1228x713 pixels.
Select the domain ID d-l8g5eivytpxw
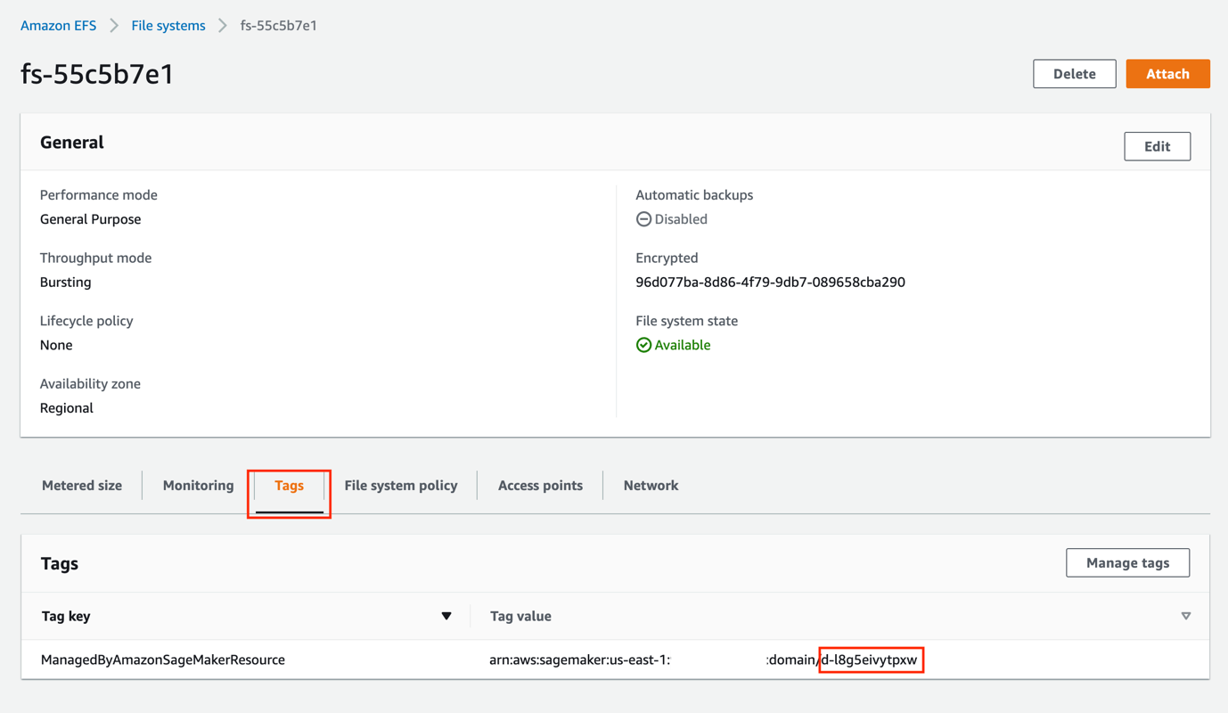pyautogui.click(x=870, y=660)
